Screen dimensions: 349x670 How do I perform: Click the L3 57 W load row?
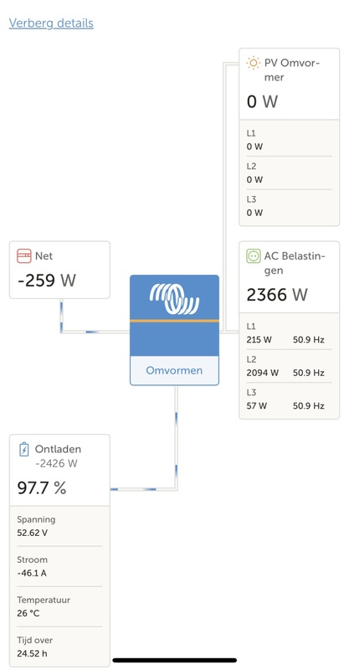(x=290, y=399)
